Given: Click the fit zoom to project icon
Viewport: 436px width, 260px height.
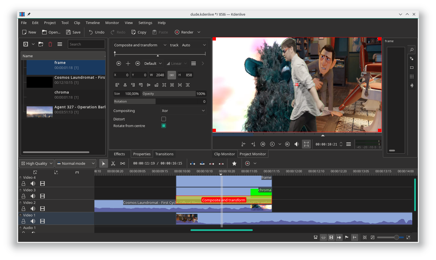Looking at the screenshot, I should pos(365,237).
